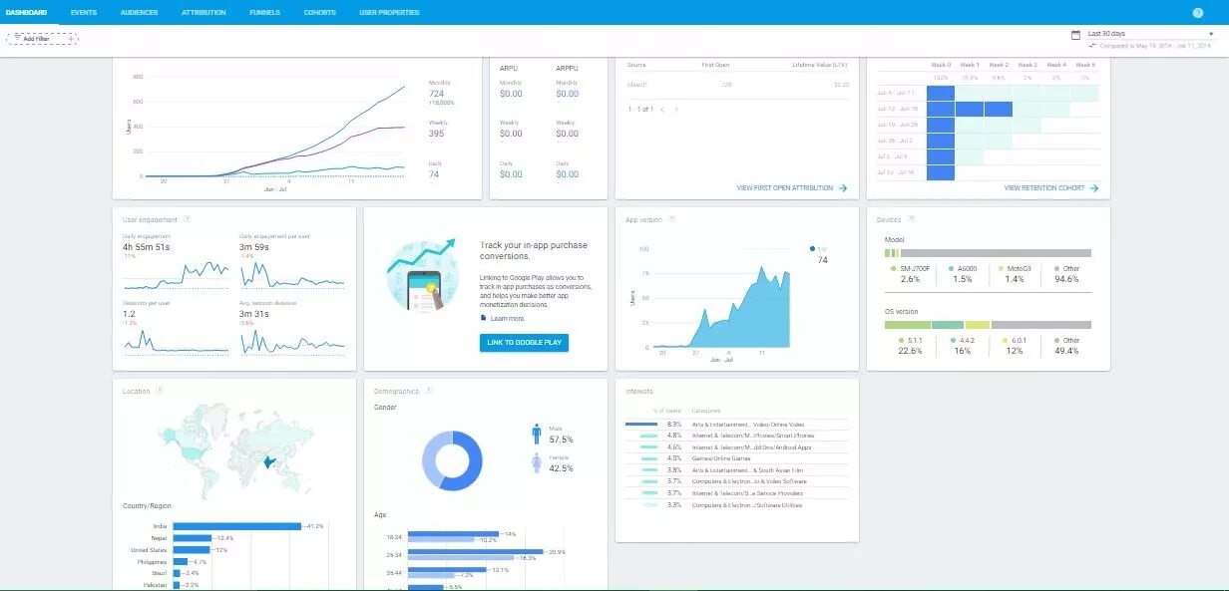Image resolution: width=1229 pixels, height=591 pixels.
Task: Open the Last 30 days date range dropdown
Action: (1150, 34)
